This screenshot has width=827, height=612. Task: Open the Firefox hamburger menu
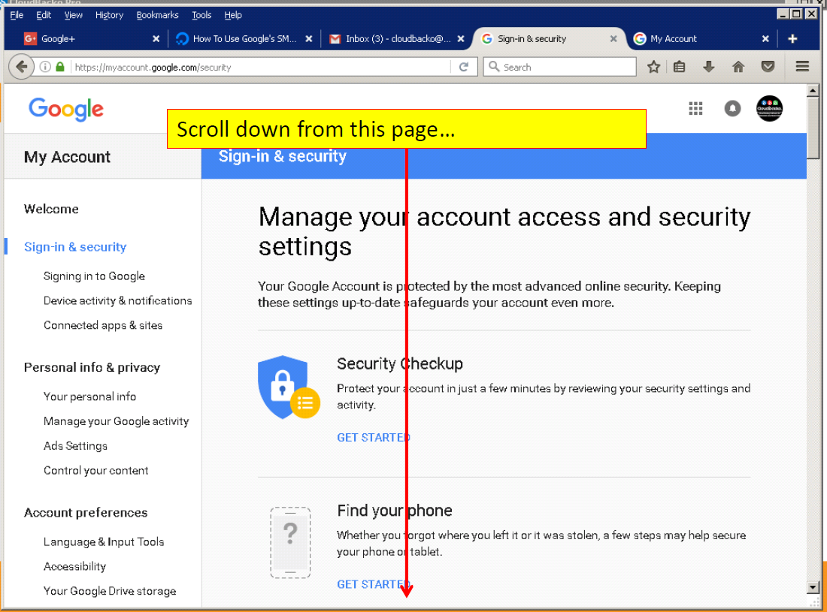coord(802,66)
